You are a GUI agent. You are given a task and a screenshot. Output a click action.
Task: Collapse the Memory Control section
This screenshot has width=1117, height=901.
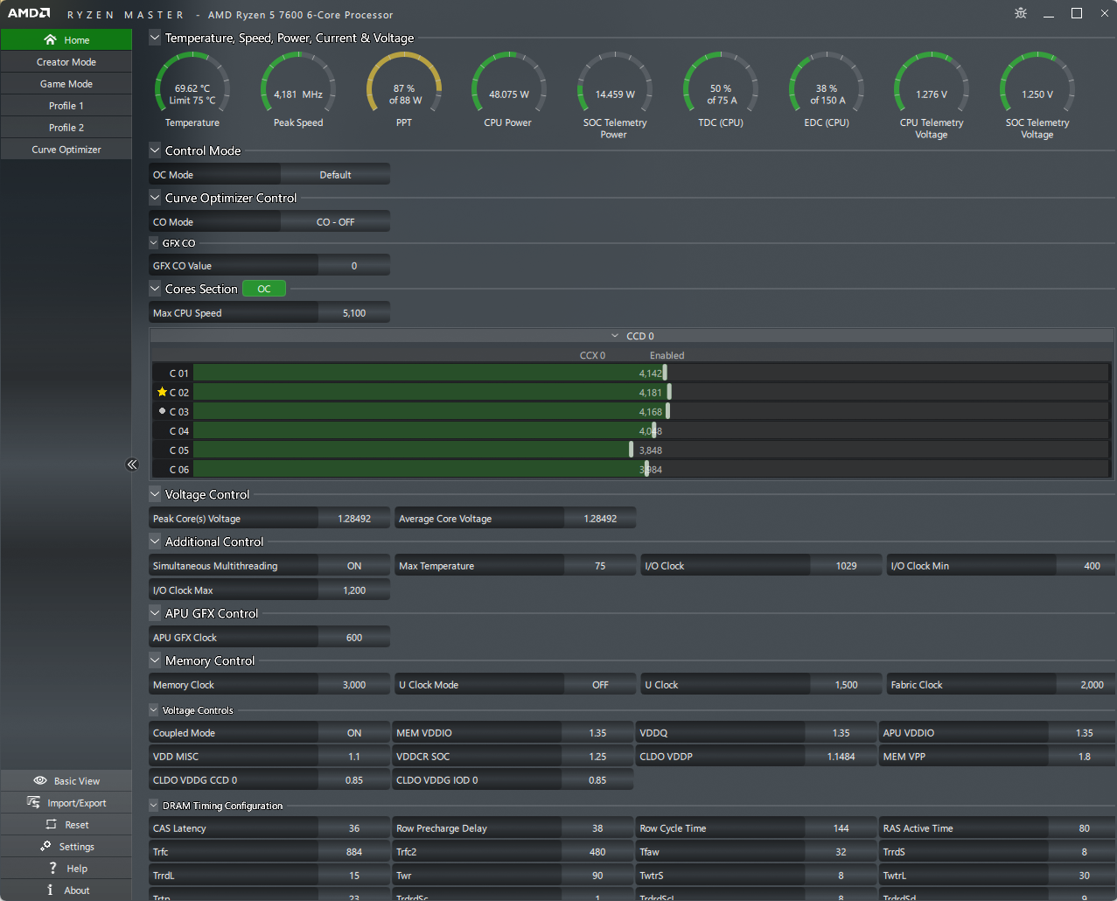coord(155,660)
